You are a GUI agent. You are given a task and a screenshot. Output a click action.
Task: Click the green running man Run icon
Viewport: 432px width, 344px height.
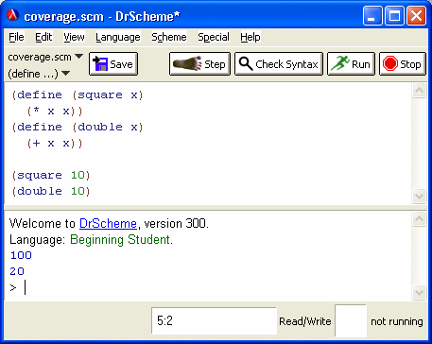(x=340, y=63)
